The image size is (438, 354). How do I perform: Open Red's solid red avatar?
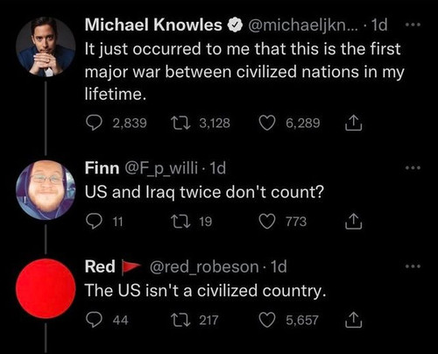tap(46, 288)
